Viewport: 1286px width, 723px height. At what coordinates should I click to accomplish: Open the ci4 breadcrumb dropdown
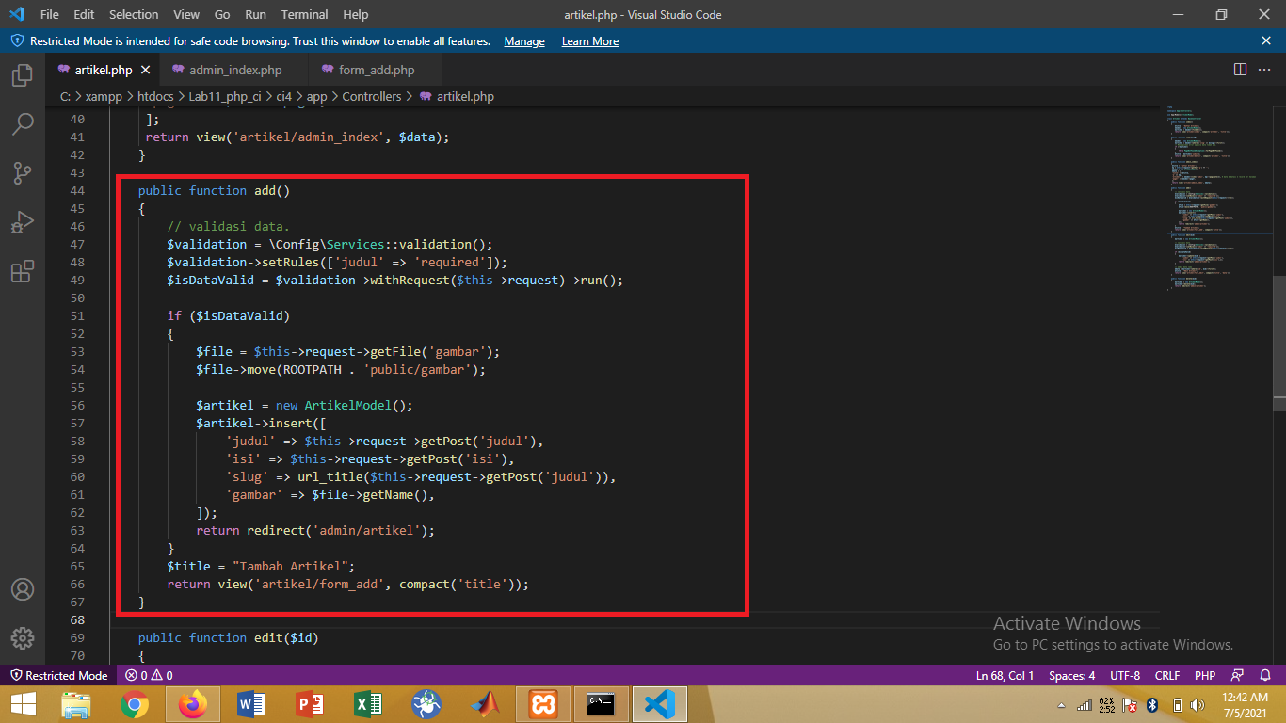(281, 96)
